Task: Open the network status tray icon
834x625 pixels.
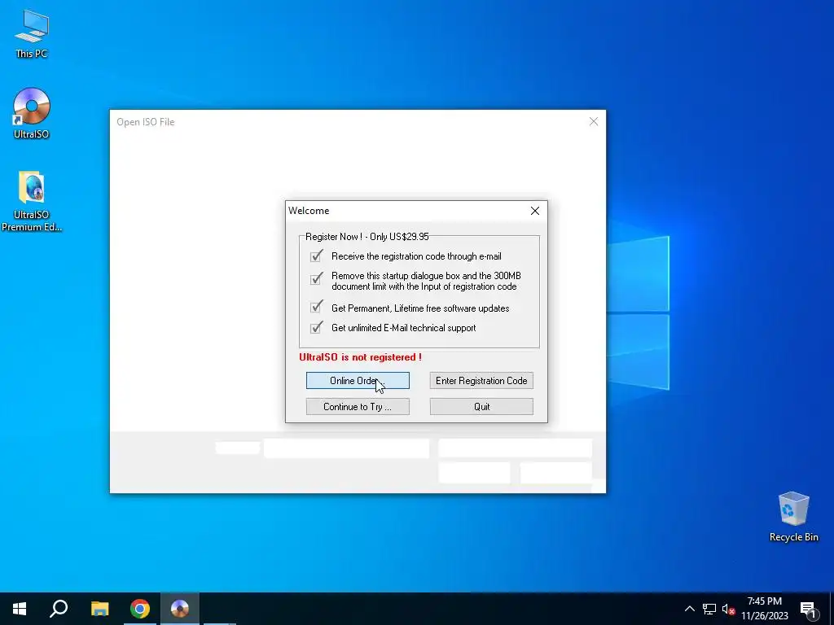Action: coord(709,609)
